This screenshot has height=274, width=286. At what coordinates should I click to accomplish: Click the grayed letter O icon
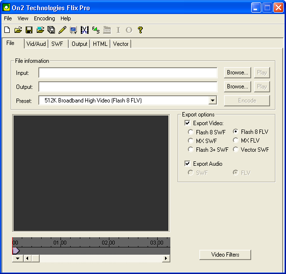pyautogui.click(x=129, y=30)
